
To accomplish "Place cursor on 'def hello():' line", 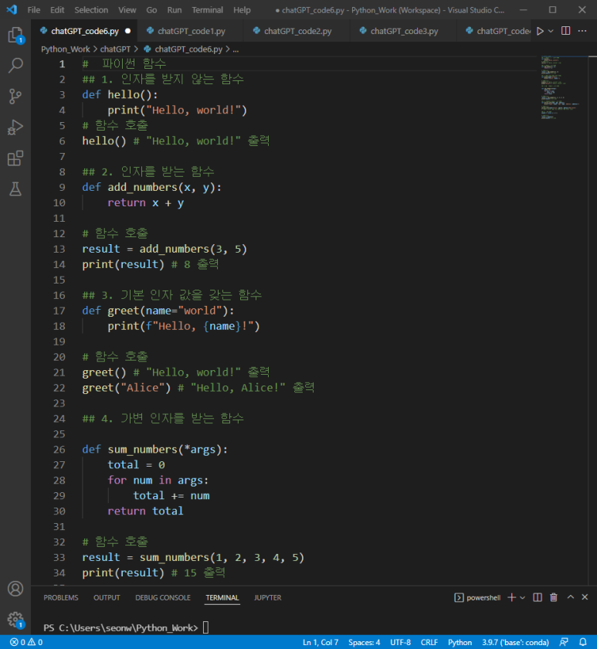I will coord(120,95).
